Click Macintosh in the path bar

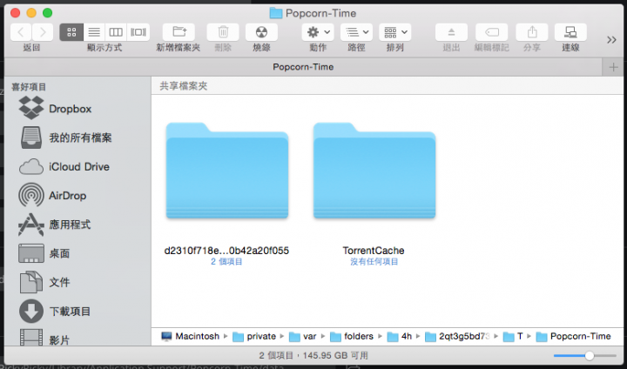pos(191,336)
